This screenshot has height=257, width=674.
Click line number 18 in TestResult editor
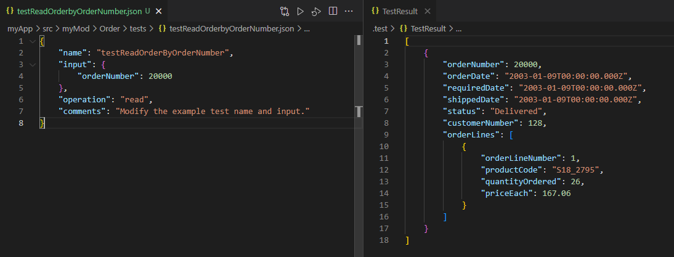pos(384,240)
